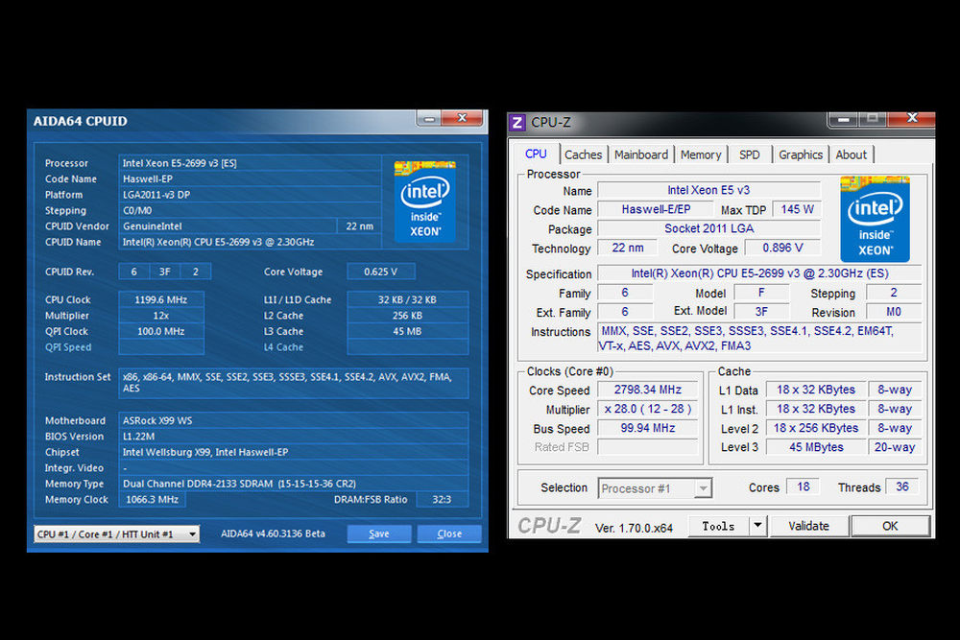Click the empty Rated FSB field

tap(648, 447)
